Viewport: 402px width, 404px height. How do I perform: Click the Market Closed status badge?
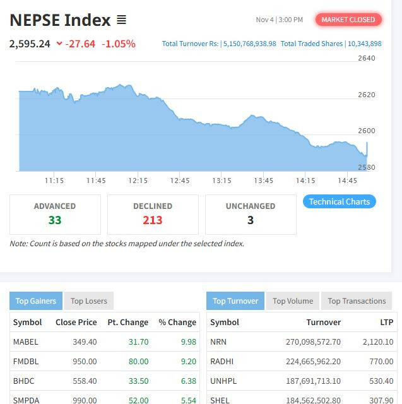pos(348,20)
